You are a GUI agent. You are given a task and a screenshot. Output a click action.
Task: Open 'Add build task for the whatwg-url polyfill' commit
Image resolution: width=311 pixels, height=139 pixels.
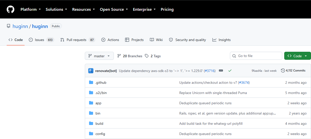click(x=211, y=123)
